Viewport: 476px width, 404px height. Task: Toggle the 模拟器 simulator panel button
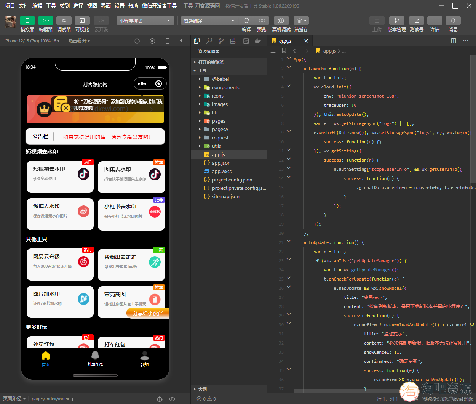27,21
